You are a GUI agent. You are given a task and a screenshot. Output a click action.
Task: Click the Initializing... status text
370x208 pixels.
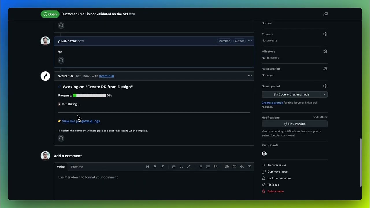tap(71, 104)
